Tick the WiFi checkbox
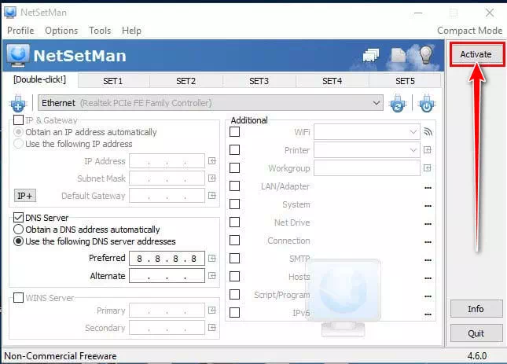This screenshot has width=507, height=364. (x=234, y=131)
